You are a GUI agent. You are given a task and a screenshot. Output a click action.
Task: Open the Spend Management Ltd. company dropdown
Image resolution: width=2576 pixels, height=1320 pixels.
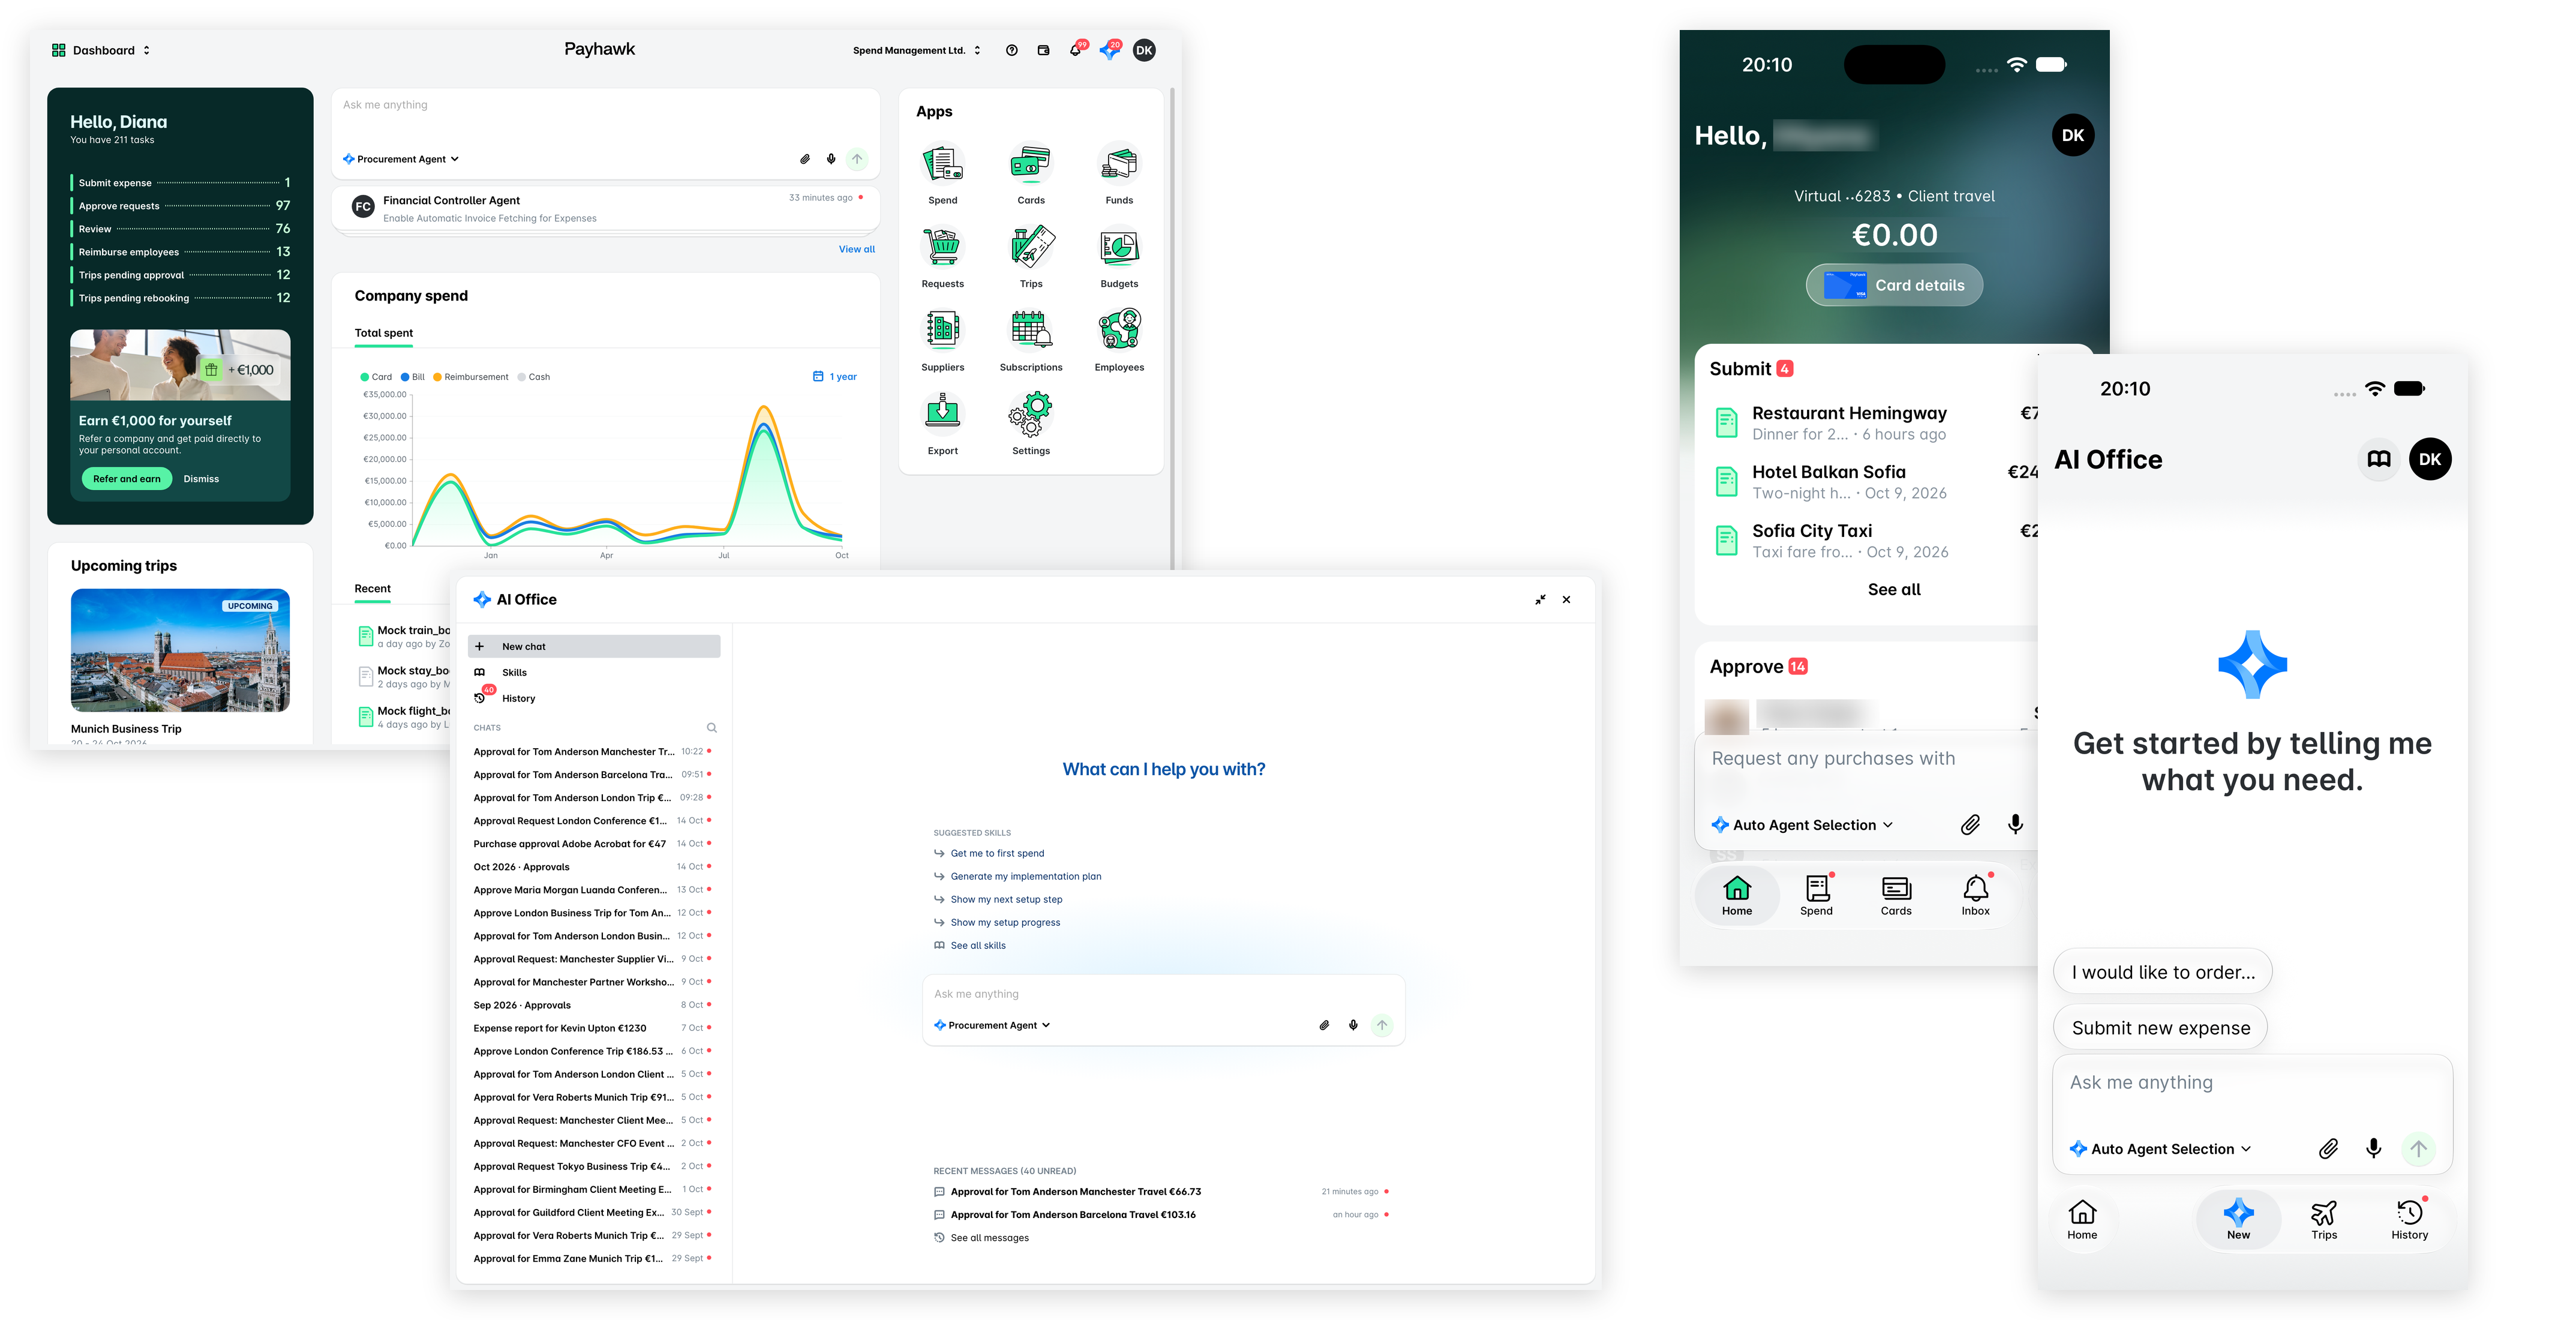[916, 50]
